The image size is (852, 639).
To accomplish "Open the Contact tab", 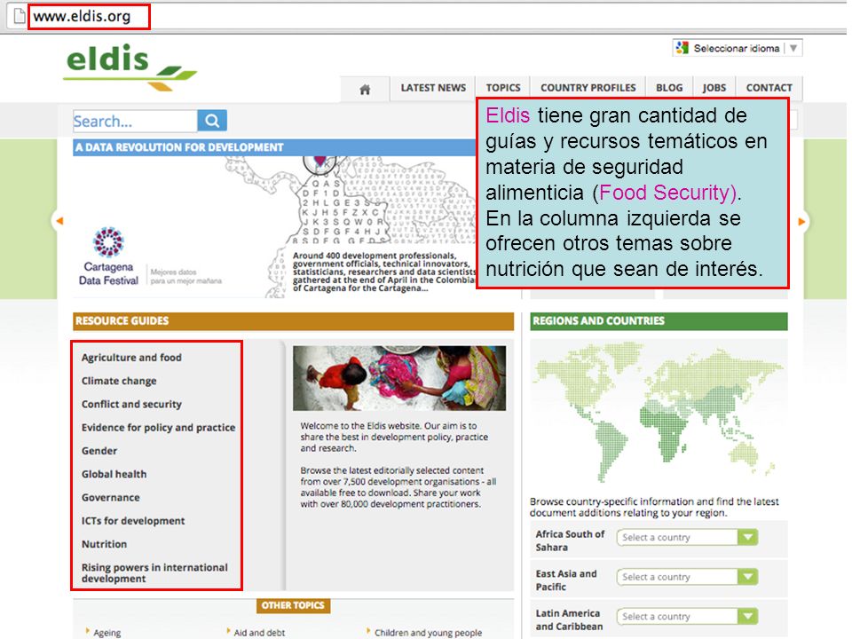I will [x=769, y=88].
